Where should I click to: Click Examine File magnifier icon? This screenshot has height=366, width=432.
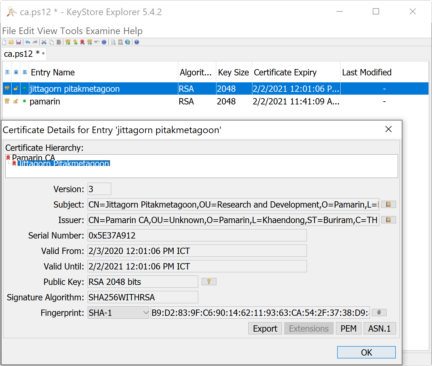tap(113, 42)
